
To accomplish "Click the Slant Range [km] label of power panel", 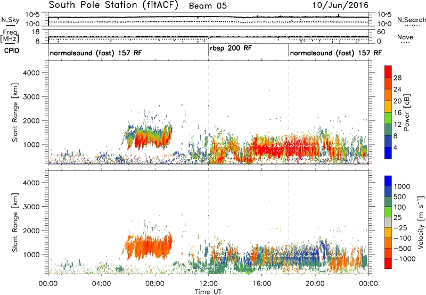I will pos(15,112).
